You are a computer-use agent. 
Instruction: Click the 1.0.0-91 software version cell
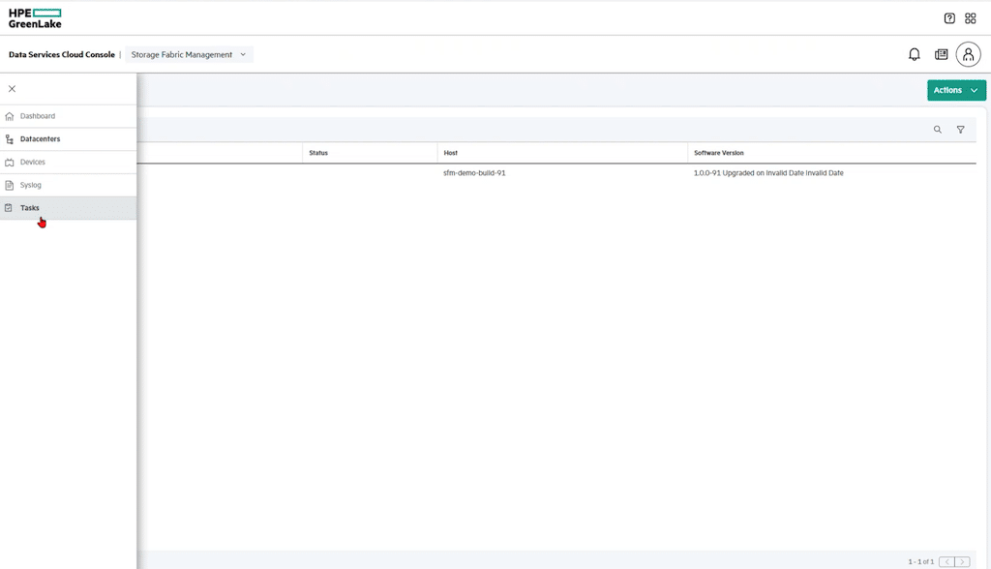click(x=768, y=173)
